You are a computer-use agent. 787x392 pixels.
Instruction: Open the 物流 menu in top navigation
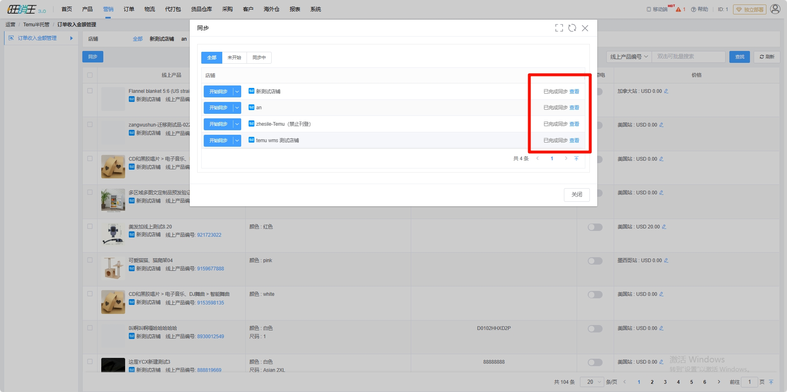149,9
